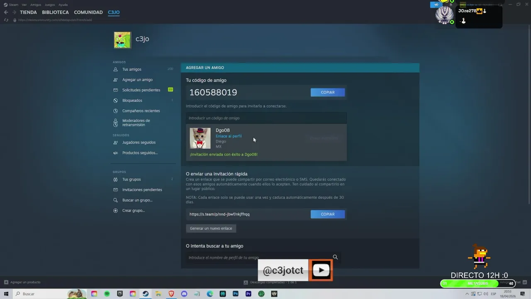Image resolution: width=531 pixels, height=299 pixels.
Task: Open the Juegos menu
Action: click(x=50, y=5)
